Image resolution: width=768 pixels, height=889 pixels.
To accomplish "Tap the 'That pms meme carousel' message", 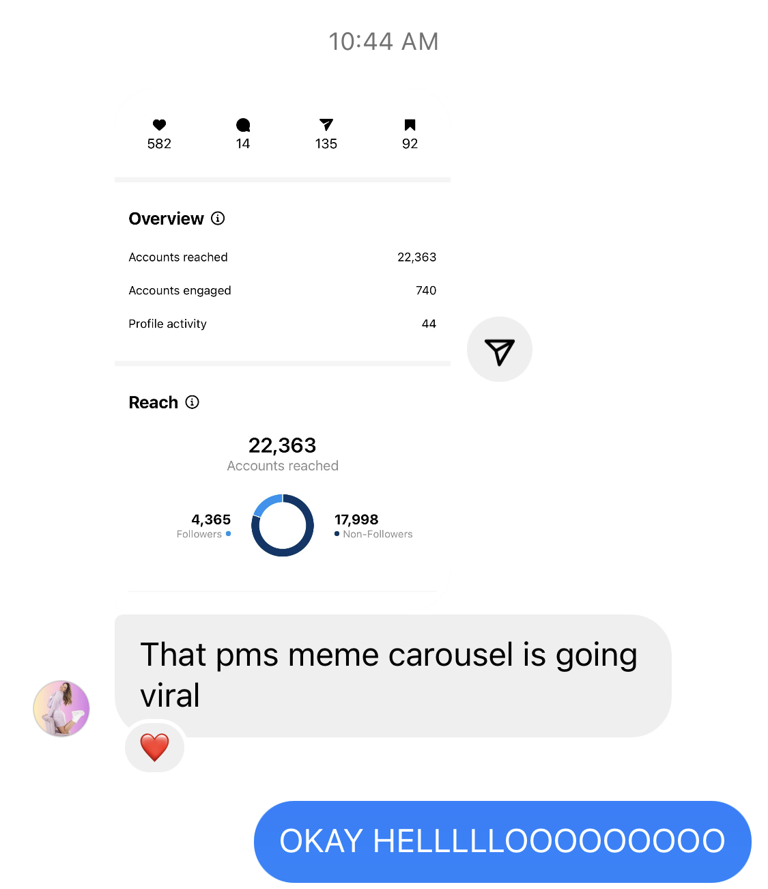I will click(393, 676).
